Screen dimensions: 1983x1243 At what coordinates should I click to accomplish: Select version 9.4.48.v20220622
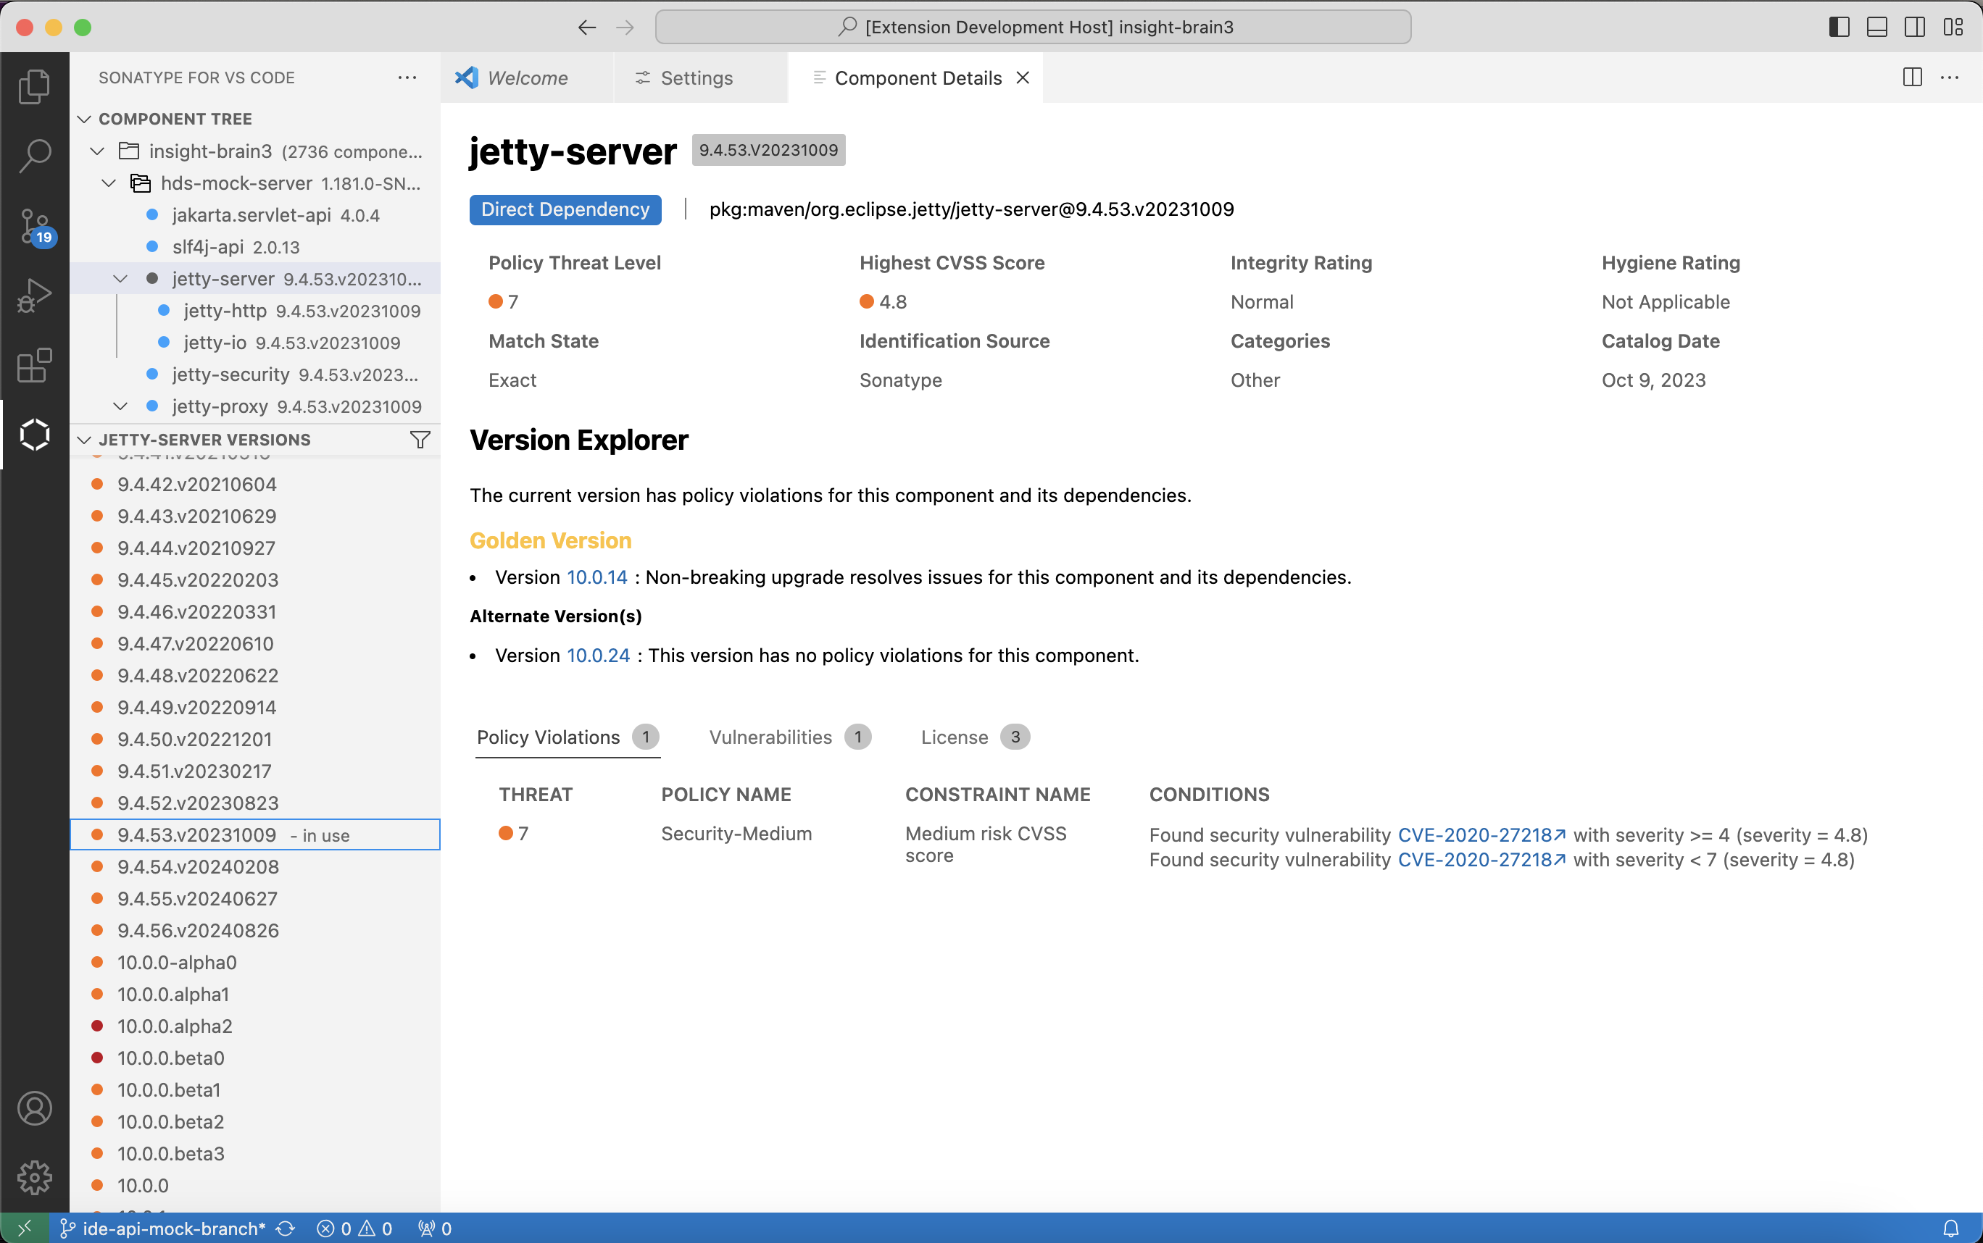tap(255, 676)
